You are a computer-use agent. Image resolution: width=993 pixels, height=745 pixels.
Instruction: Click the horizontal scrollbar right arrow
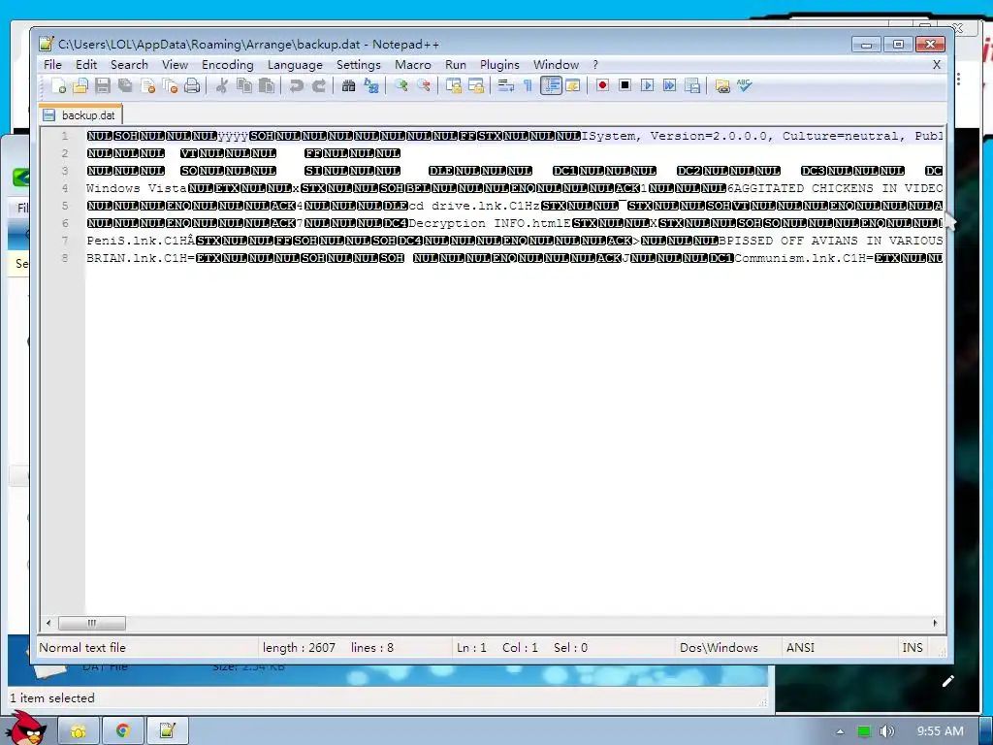[935, 623]
